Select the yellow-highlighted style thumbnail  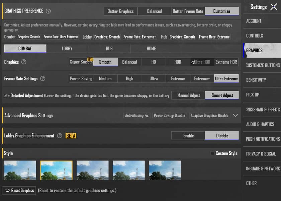57,170
